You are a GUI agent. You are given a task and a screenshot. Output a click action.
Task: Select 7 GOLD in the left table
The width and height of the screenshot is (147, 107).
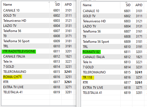(9, 67)
